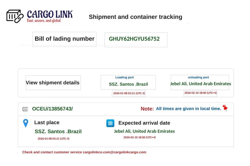Click Expected arrival date heading
Screen dimensions: 250x166
(144, 123)
